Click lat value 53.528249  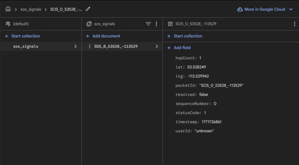click(x=196, y=67)
